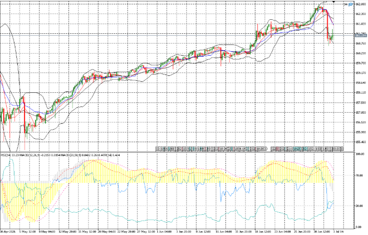The width and height of the screenshot is (368, 235).
Task: Click the 18:25 news event marker
Action: (x=297, y=149)
